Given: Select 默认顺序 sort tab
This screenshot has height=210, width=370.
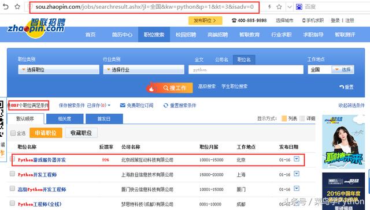Looking at the screenshot, I should point(25,119).
